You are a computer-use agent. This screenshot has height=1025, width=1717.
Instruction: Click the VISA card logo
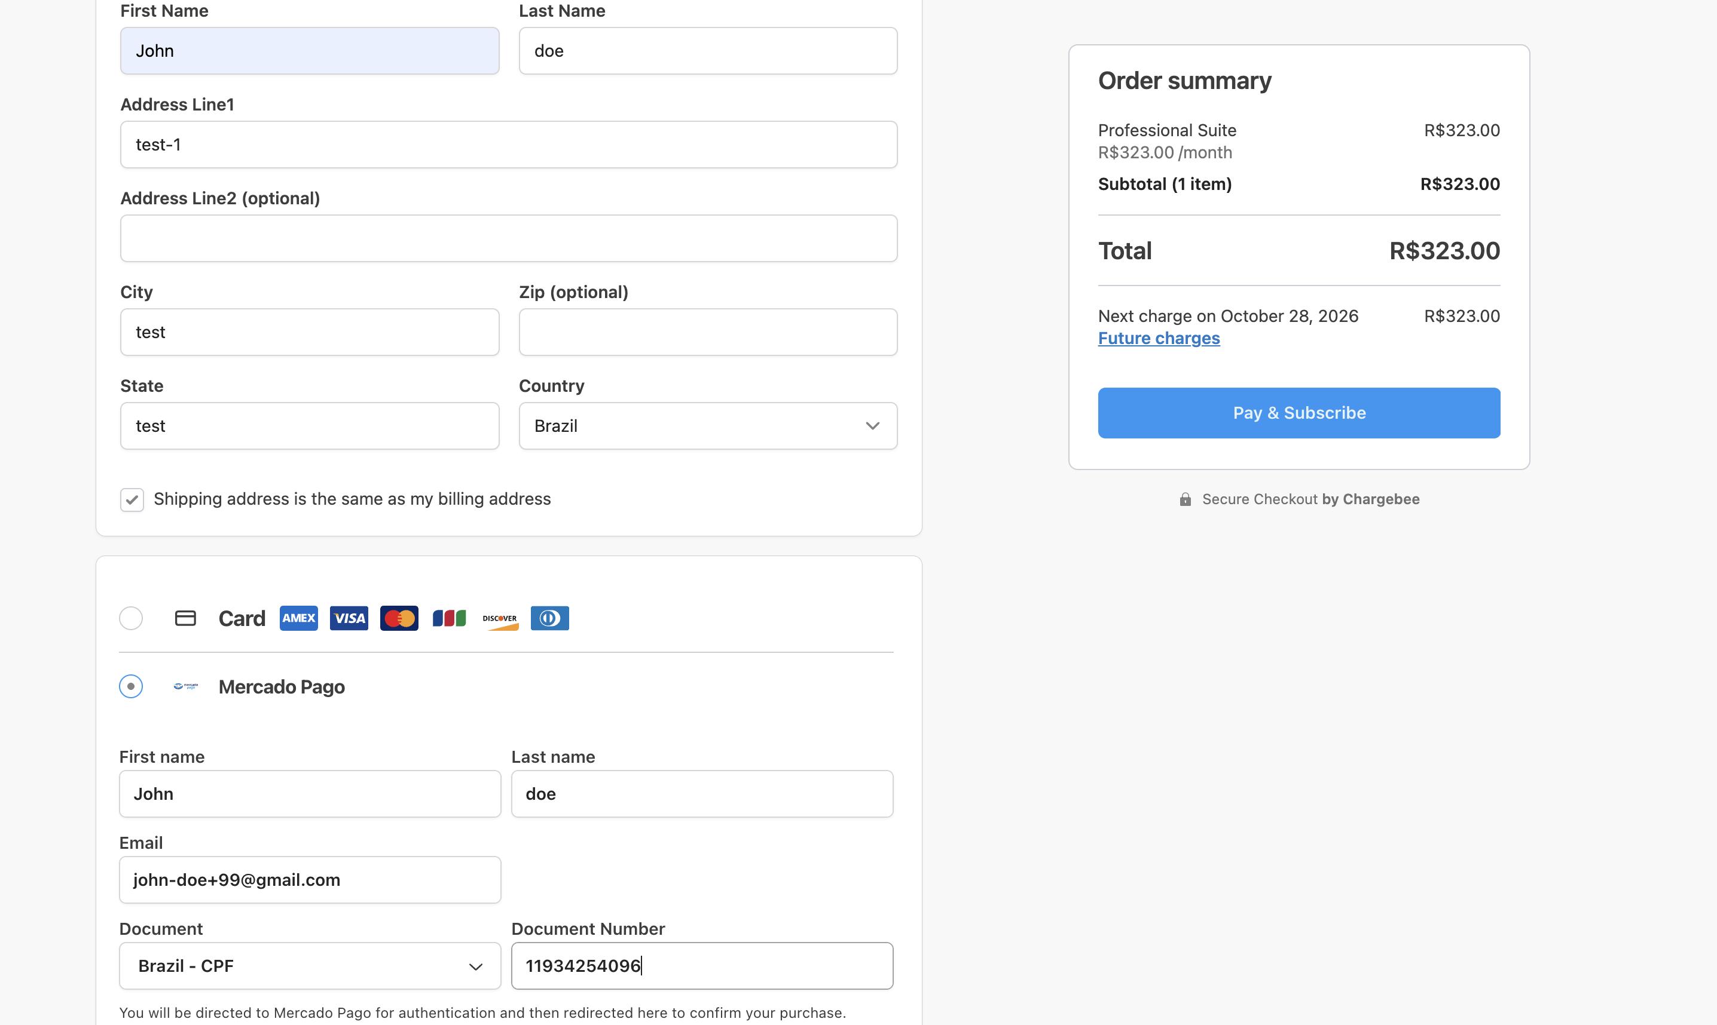(349, 618)
